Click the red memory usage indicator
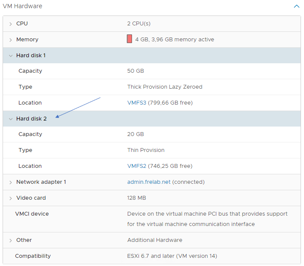The width and height of the screenshot is (304, 266). click(129, 39)
